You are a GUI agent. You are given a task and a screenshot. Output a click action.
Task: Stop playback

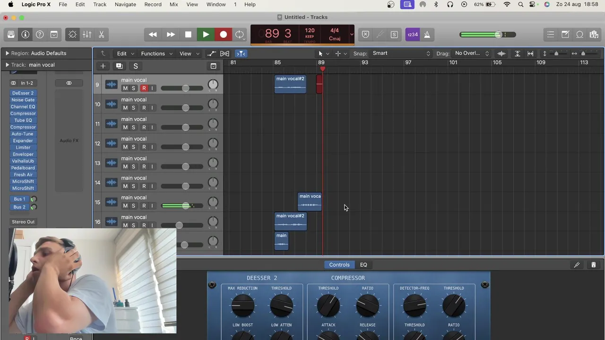pos(188,34)
